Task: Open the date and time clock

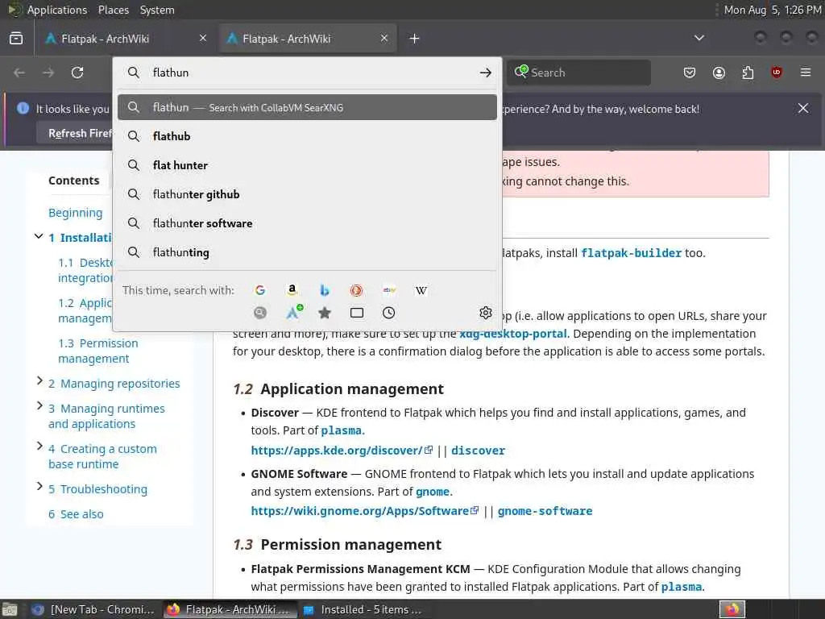Action: pyautogui.click(x=772, y=10)
